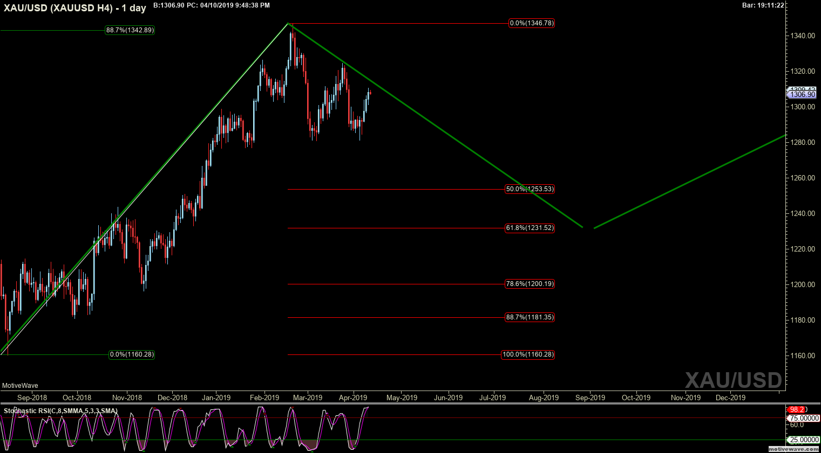
Task: Click Sep-2018 on the time axis
Action: point(32,398)
